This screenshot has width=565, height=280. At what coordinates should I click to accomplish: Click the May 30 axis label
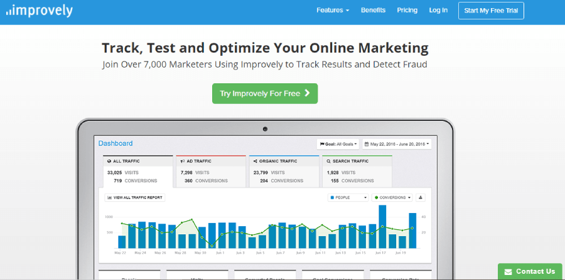200,253
